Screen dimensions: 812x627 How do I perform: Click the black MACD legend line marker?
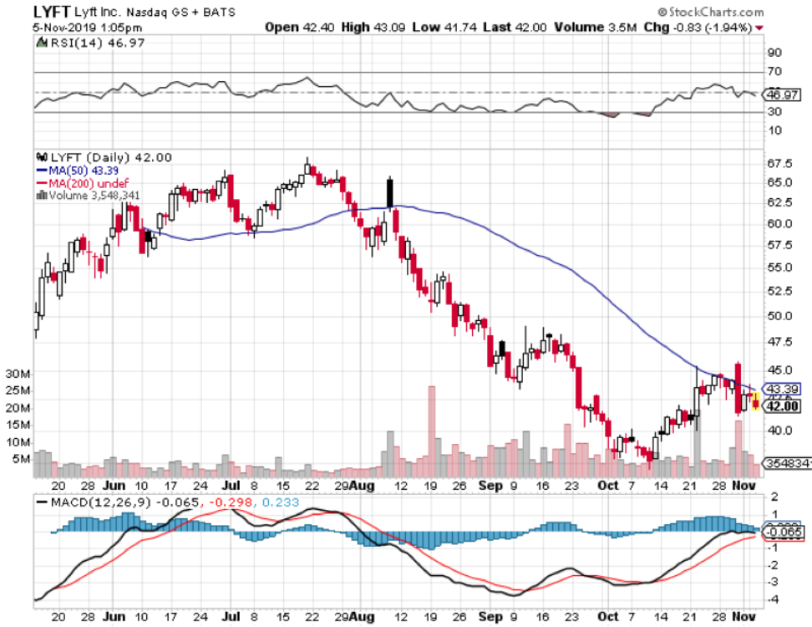(x=42, y=502)
